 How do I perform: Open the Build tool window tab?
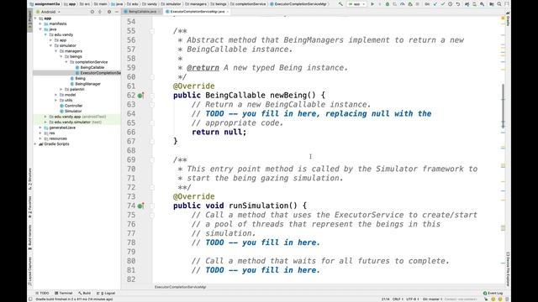tap(84, 293)
